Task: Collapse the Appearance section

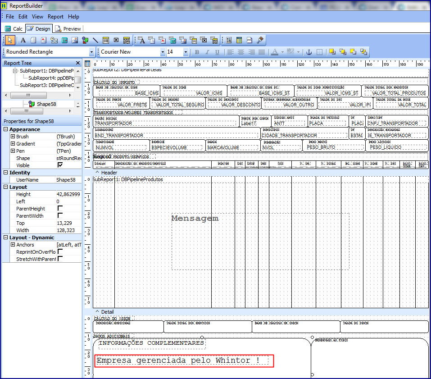Action: point(5,129)
